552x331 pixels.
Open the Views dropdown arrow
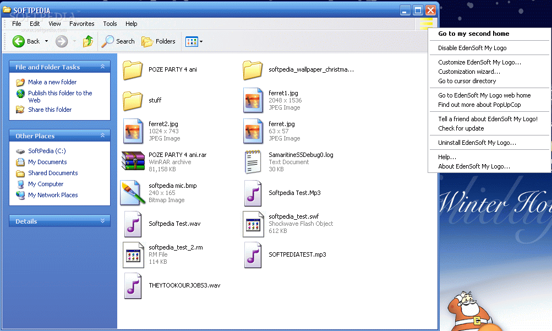click(x=201, y=41)
